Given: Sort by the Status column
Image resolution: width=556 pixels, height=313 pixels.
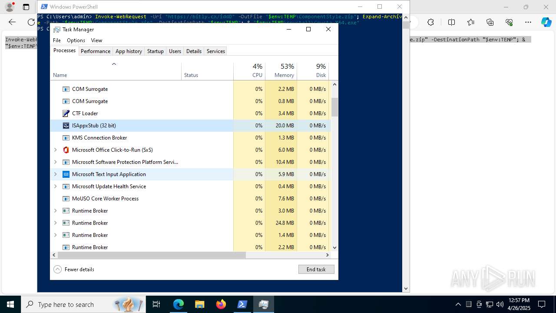Looking at the screenshot, I should [207, 71].
